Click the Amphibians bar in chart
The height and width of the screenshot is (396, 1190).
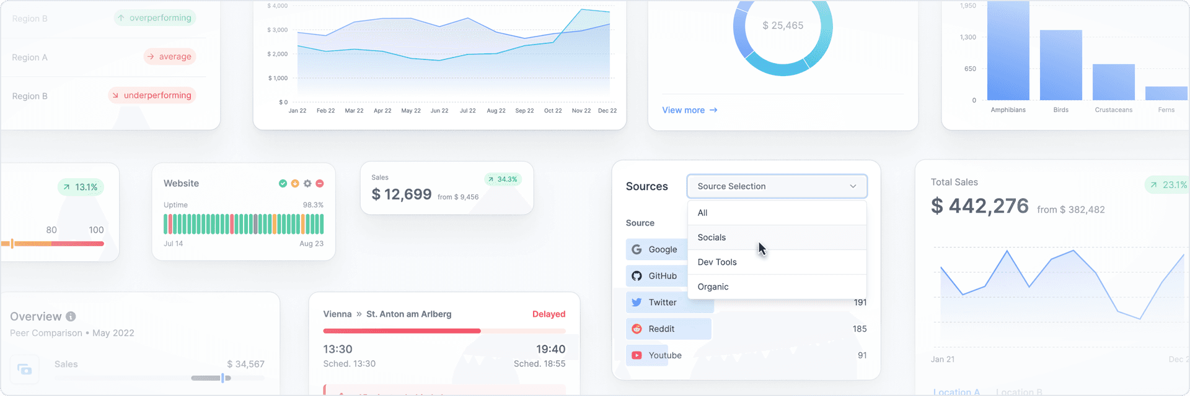(x=1008, y=50)
